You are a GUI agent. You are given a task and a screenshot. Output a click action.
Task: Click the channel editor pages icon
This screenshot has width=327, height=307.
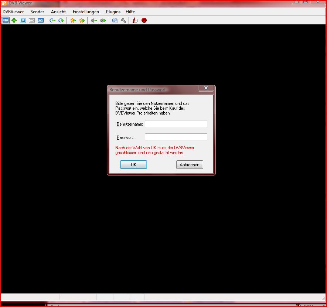pos(115,20)
